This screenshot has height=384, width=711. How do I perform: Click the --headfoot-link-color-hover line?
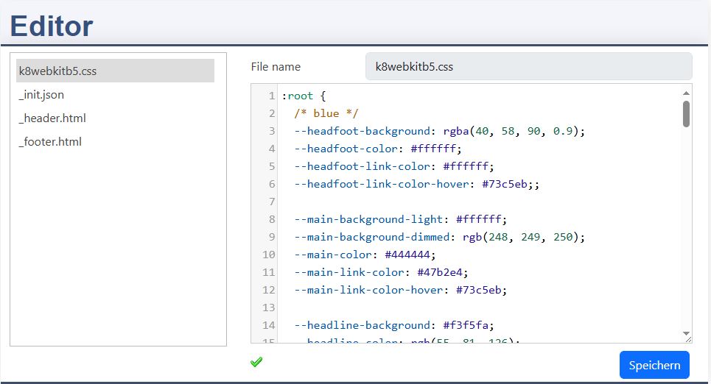[x=417, y=184]
